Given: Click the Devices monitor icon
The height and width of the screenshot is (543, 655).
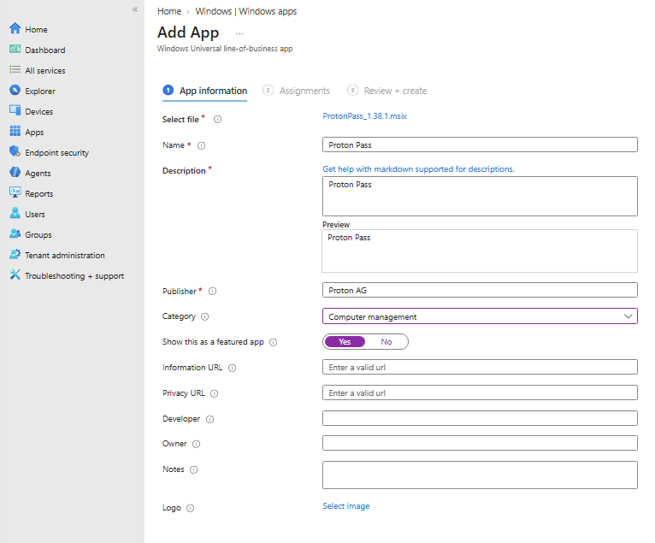Looking at the screenshot, I should coord(15,110).
